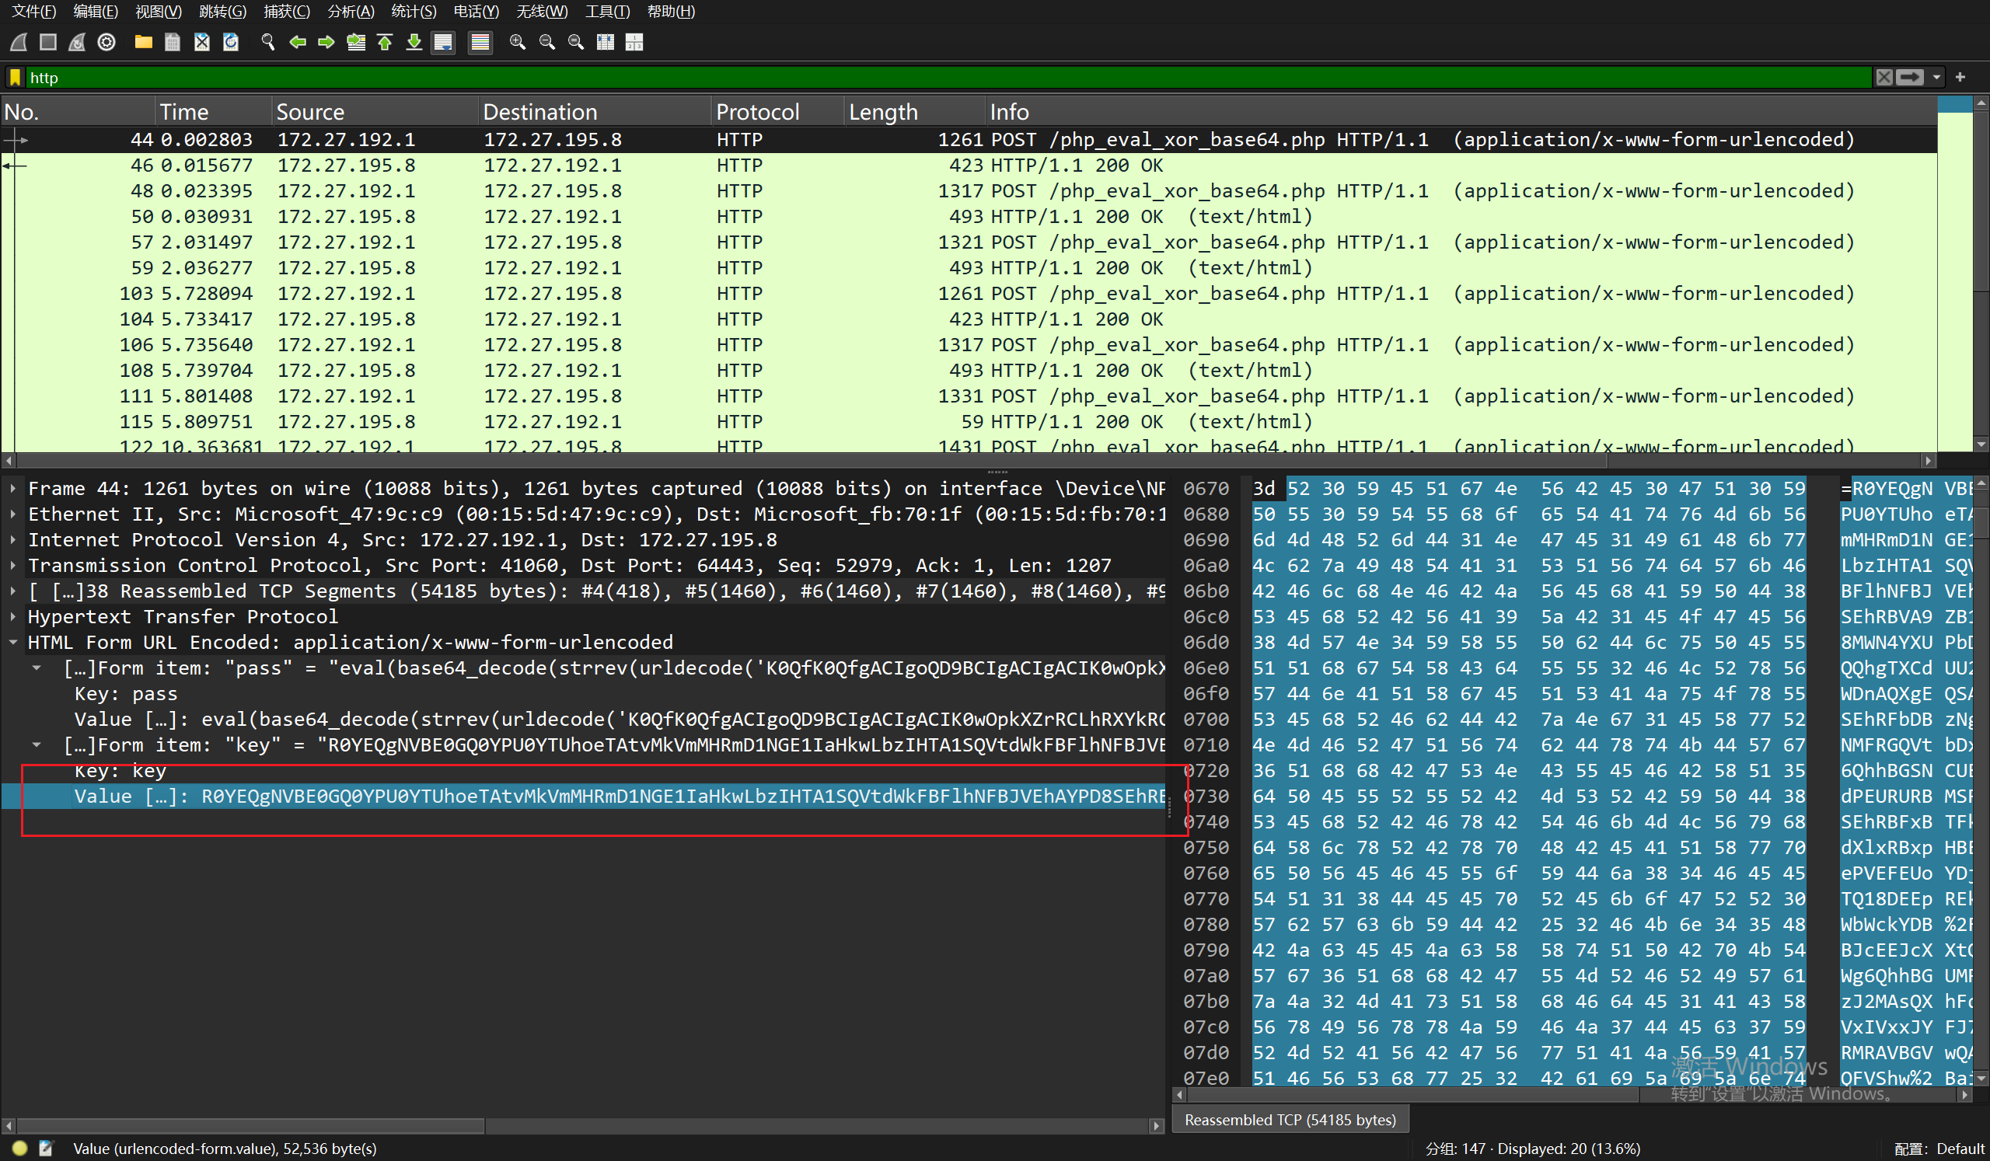Screen dimensions: 1990x1161
Task: Open the display filter history dropdown
Action: 1936,78
